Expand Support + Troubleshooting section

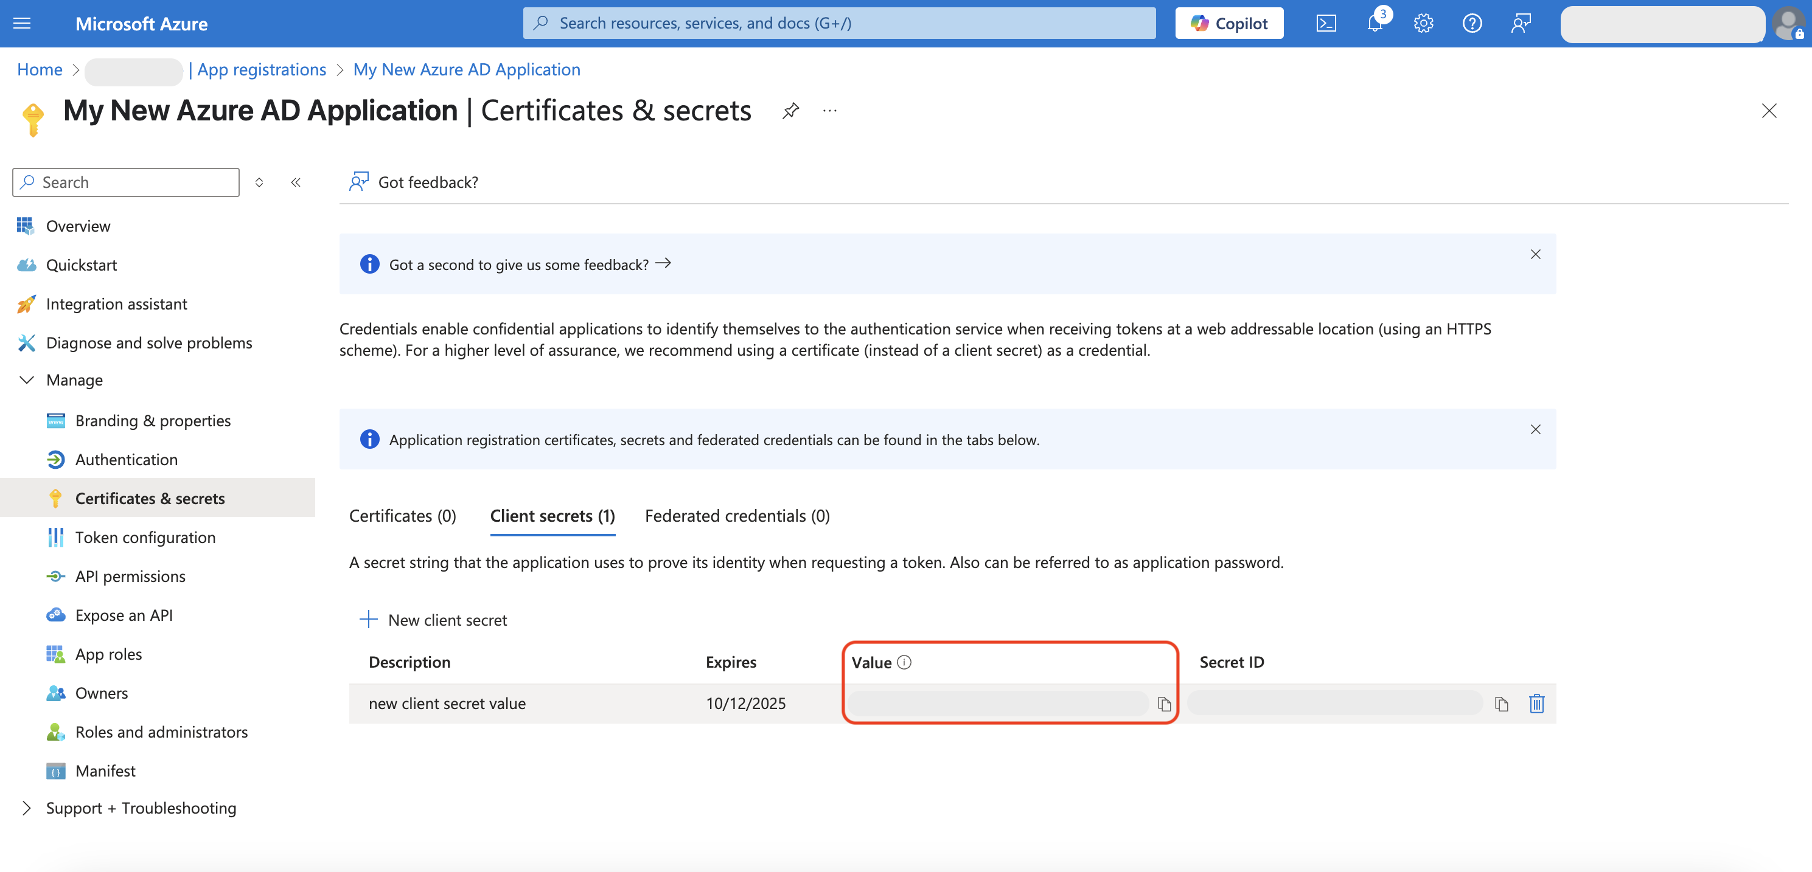click(x=27, y=808)
